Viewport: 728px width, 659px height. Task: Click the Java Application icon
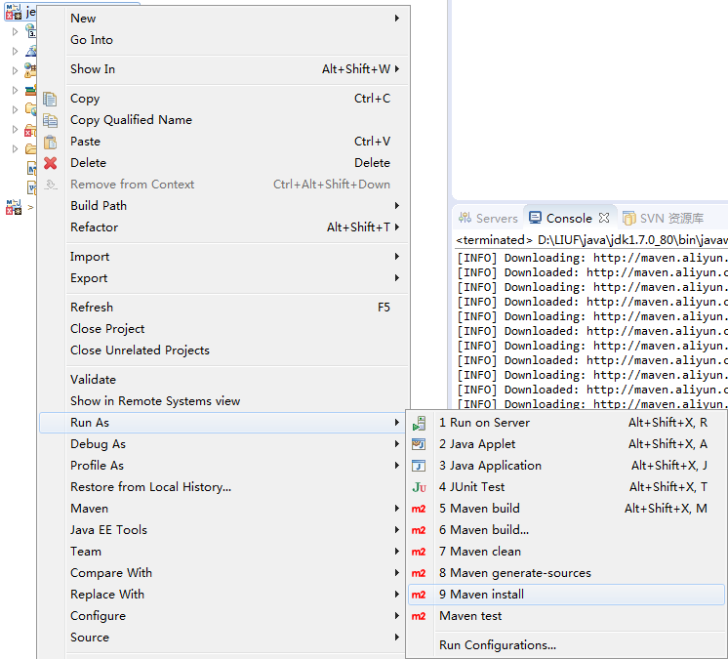(x=419, y=466)
